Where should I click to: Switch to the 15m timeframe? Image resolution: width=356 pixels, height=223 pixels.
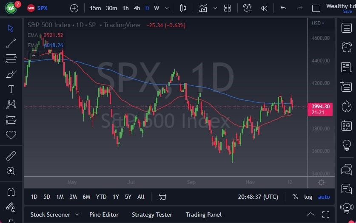[95, 8]
